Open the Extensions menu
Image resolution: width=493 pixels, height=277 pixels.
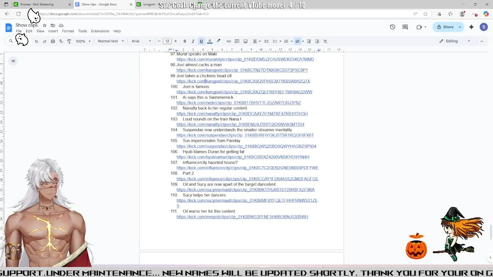(x=100, y=31)
